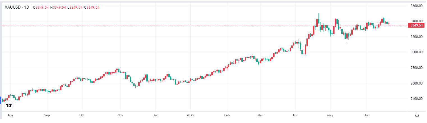Screen dimensions: 427x123
Task: Click the TradingView logo badge
Action: coord(9,105)
